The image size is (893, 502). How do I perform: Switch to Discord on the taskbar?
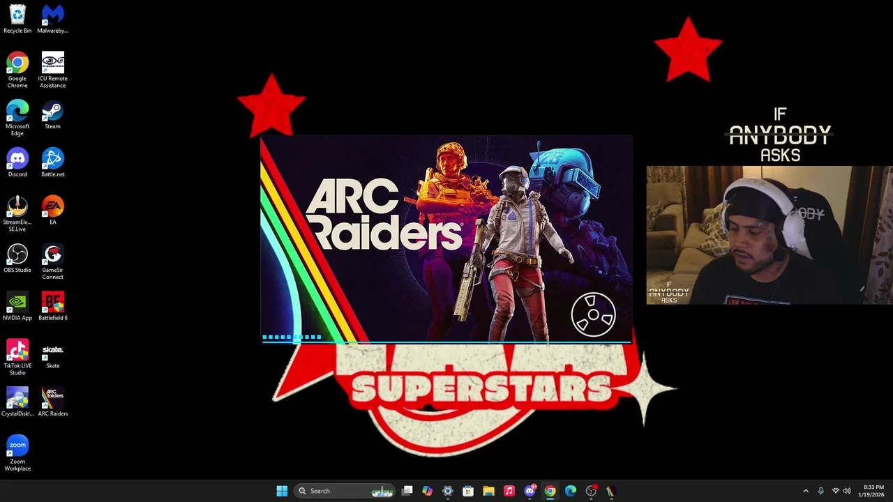pyautogui.click(x=530, y=491)
